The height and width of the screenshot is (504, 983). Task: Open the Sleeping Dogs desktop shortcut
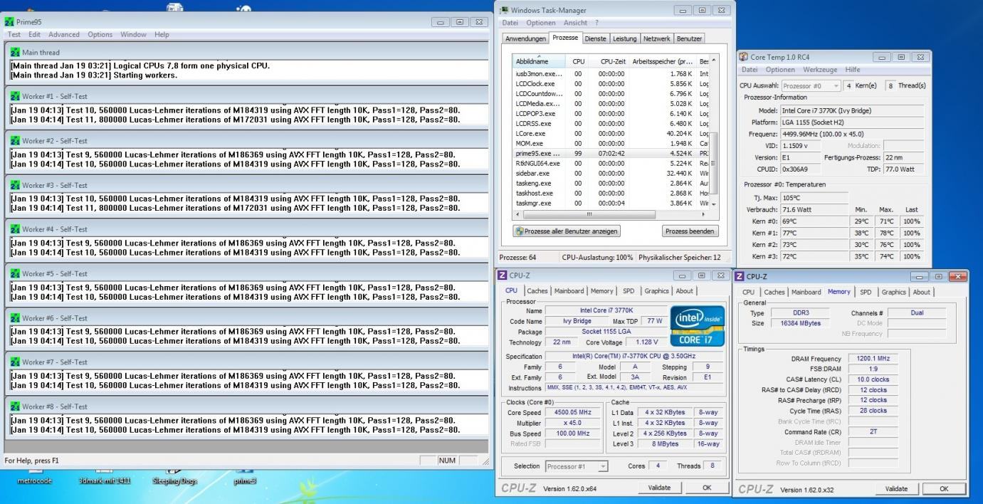(x=174, y=477)
